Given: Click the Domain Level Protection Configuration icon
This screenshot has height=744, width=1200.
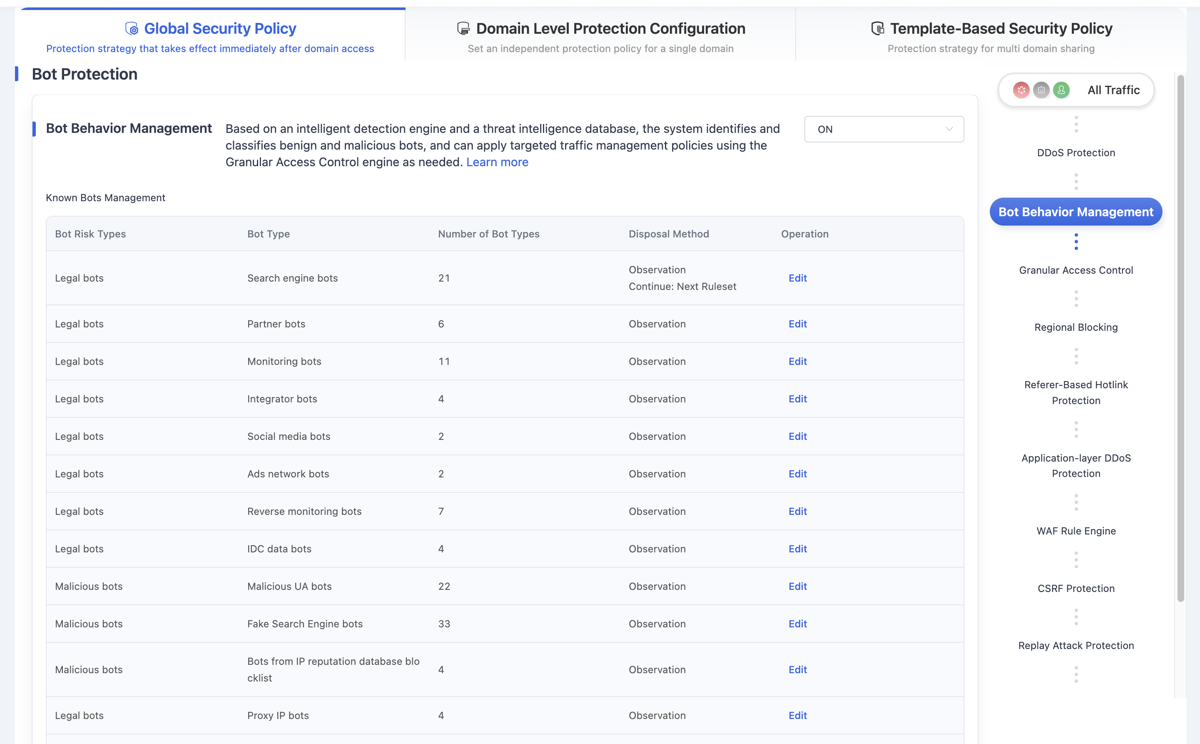Looking at the screenshot, I should click(463, 29).
